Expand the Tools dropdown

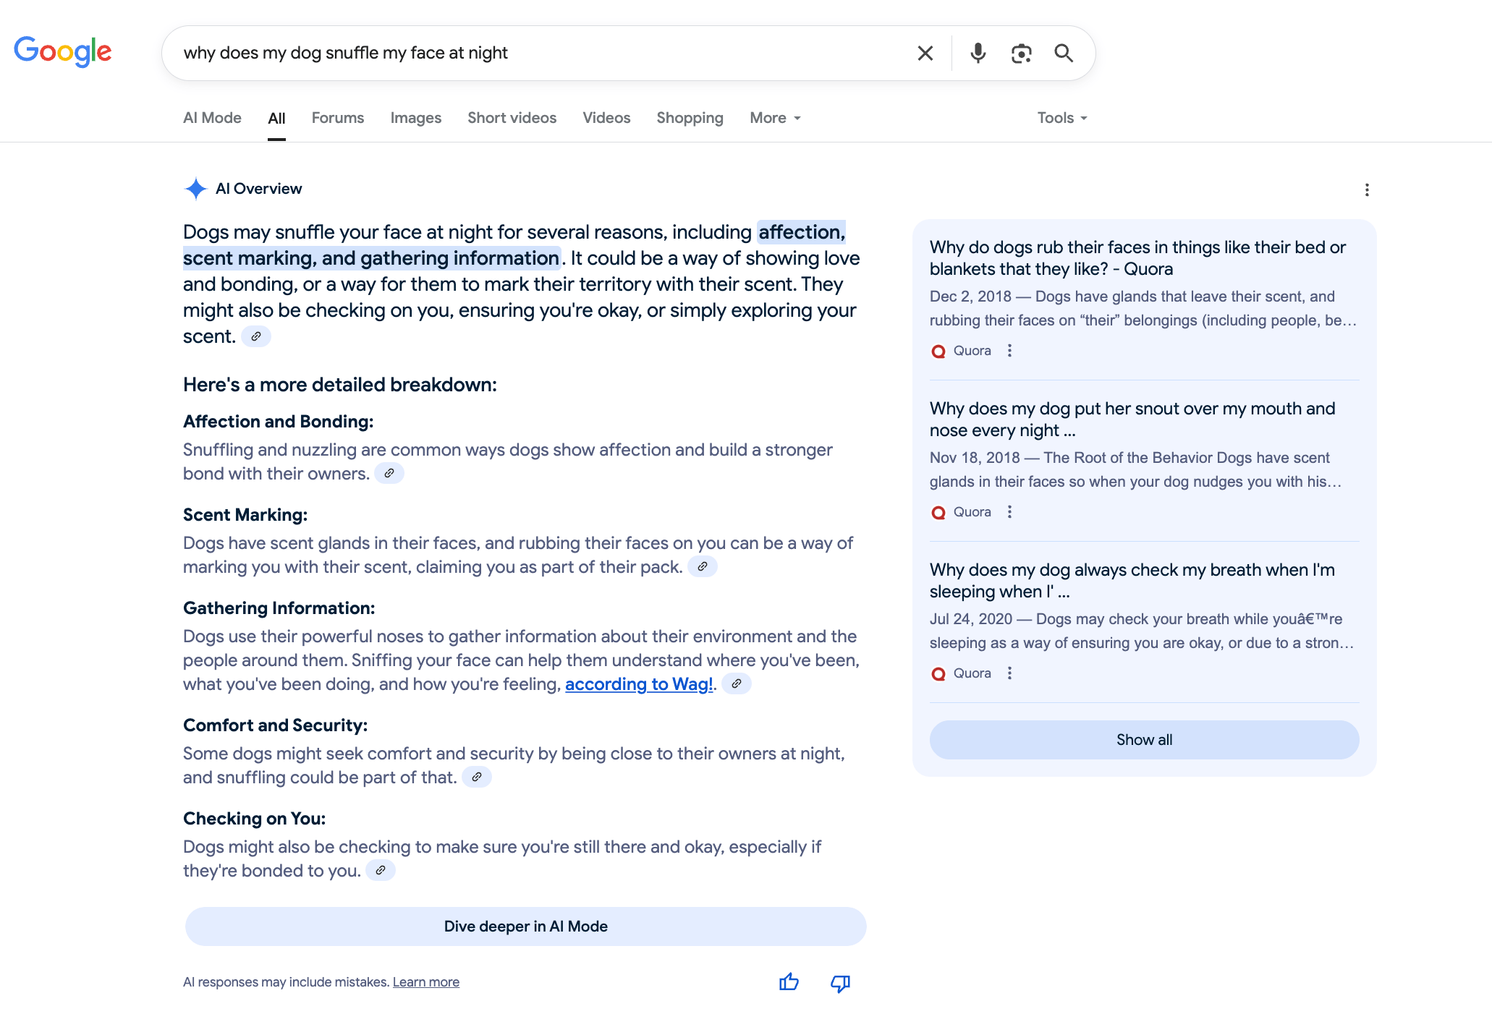pyautogui.click(x=1062, y=118)
